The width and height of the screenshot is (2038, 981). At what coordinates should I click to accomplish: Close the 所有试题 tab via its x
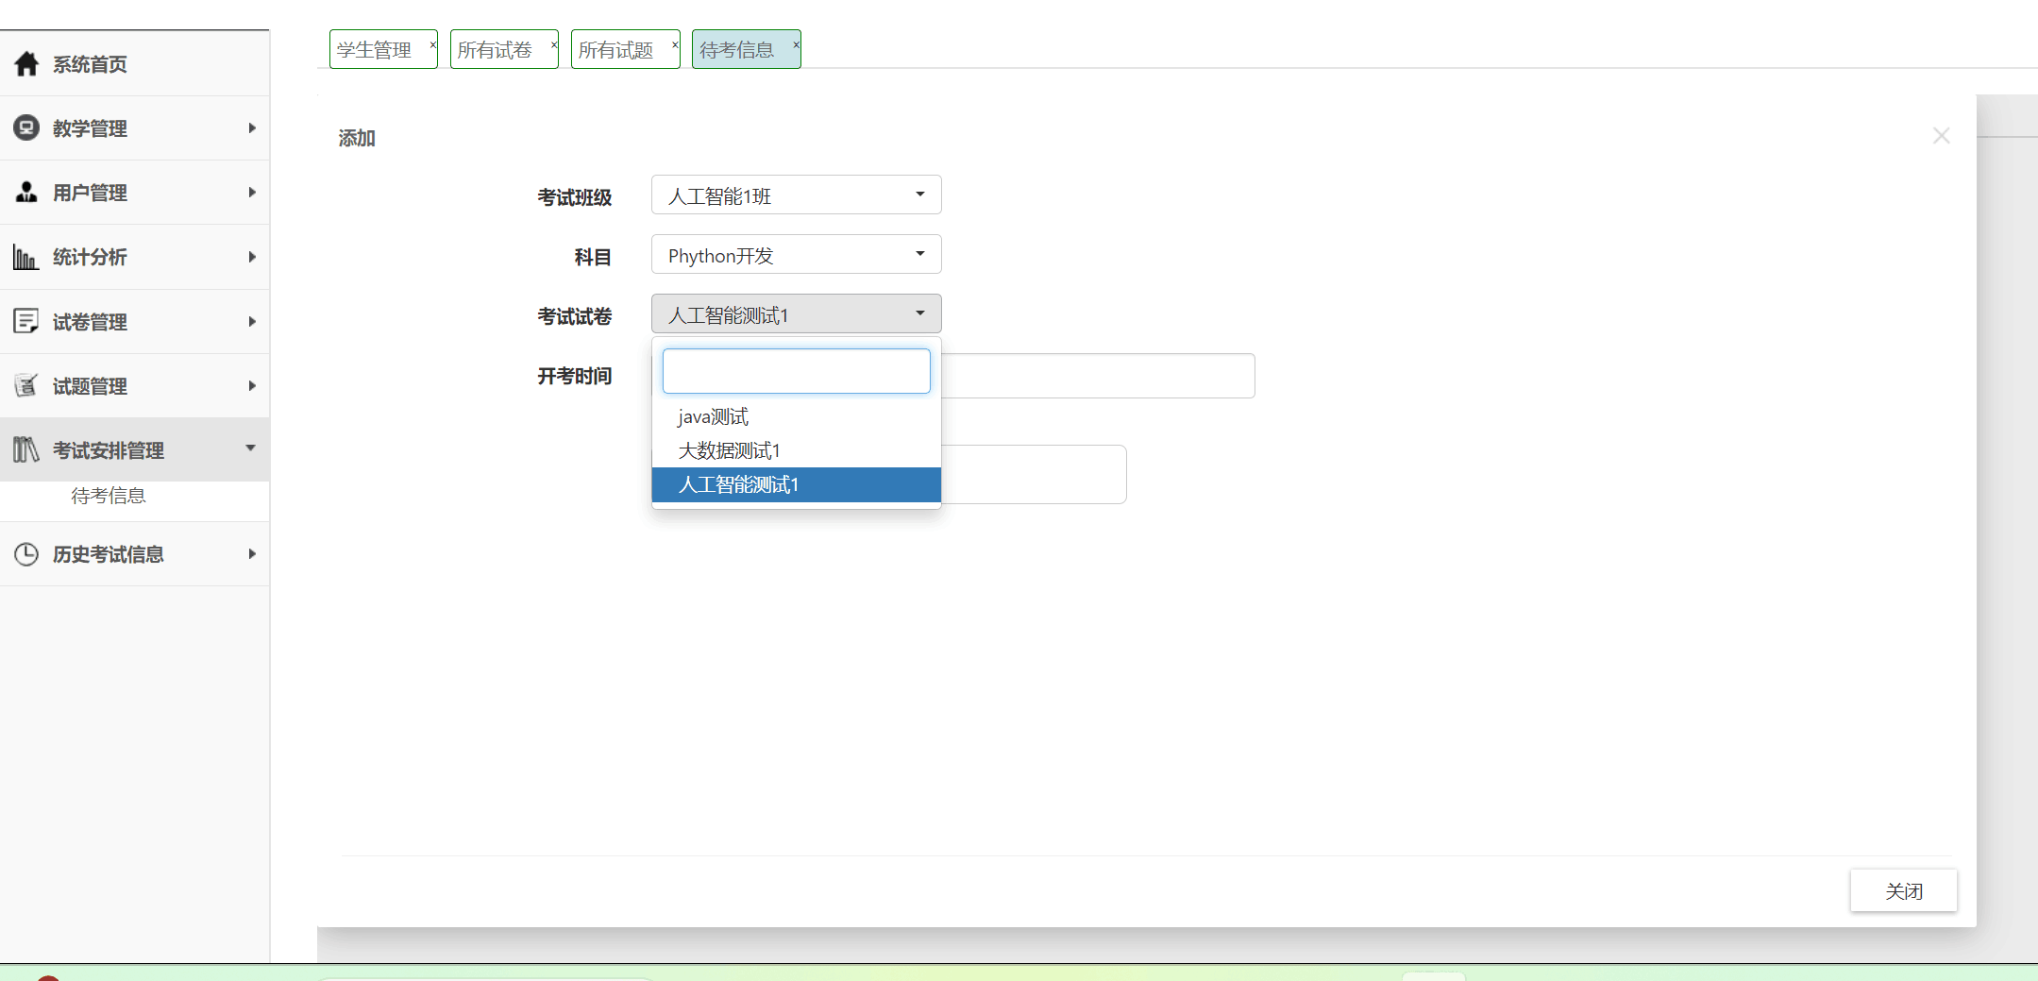point(675,44)
